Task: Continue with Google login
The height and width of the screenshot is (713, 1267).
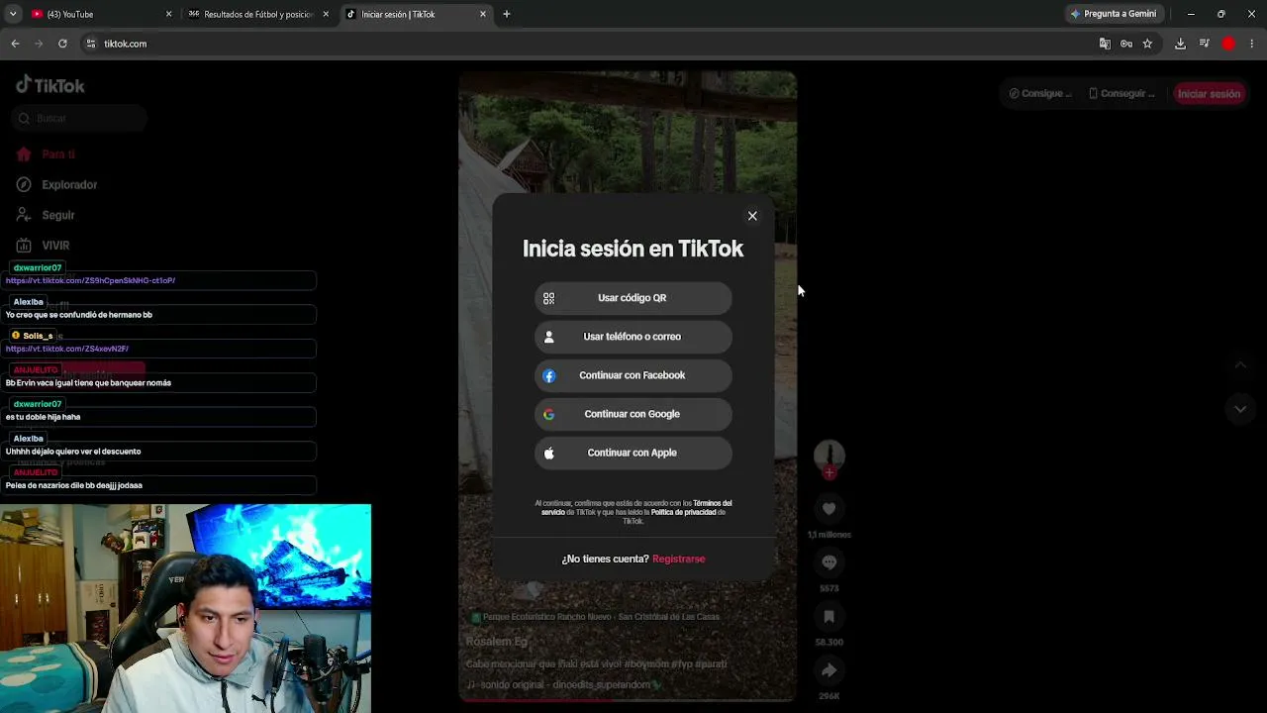Action: point(633,414)
